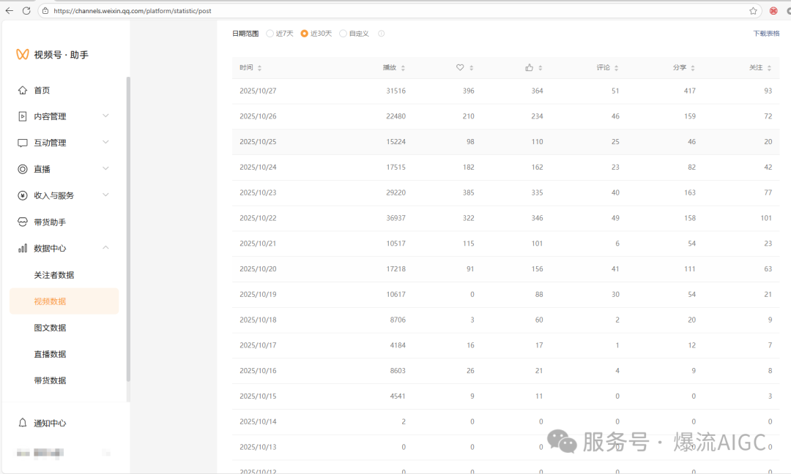Show date range info icon next to 自定义
Viewport: 791px width, 474px height.
tap(382, 34)
